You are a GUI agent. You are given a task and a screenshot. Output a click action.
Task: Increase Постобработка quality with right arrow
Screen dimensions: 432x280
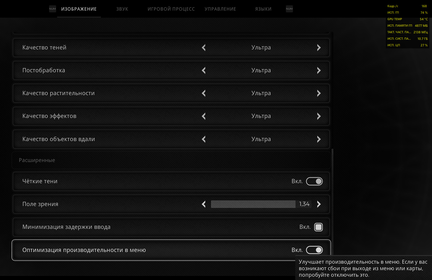[x=319, y=70]
